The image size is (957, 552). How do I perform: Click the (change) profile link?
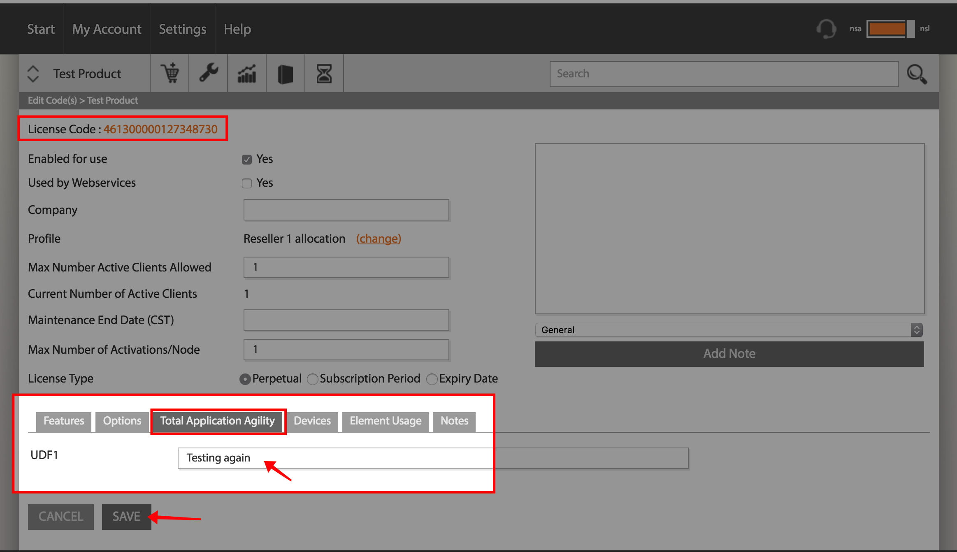click(379, 239)
